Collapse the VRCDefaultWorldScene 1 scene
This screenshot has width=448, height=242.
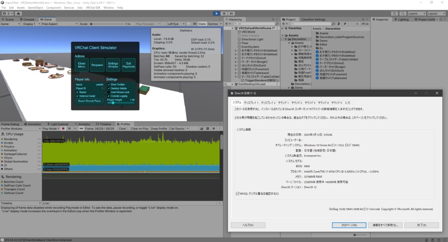point(233,28)
